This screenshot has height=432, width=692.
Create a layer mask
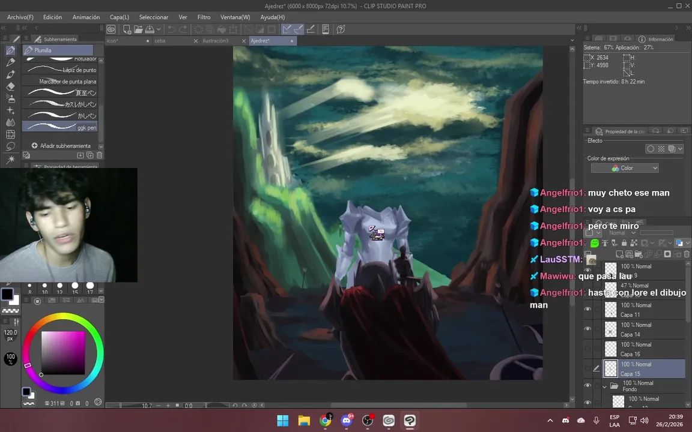tap(667, 254)
